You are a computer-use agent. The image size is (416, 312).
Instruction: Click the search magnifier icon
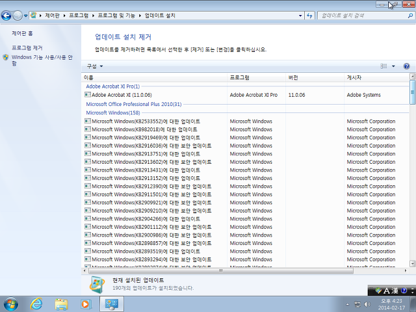410,16
